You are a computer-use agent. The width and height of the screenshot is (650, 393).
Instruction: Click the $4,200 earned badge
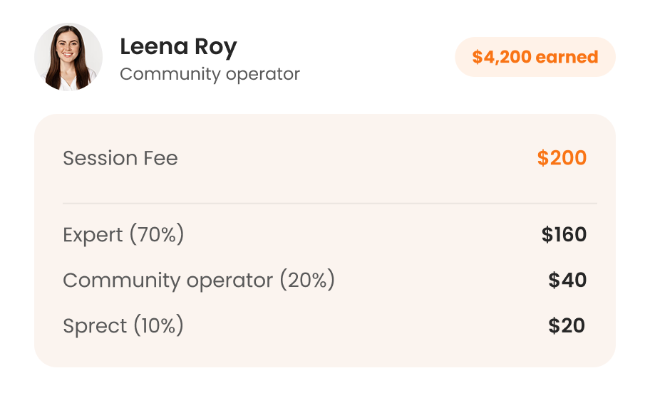click(535, 57)
